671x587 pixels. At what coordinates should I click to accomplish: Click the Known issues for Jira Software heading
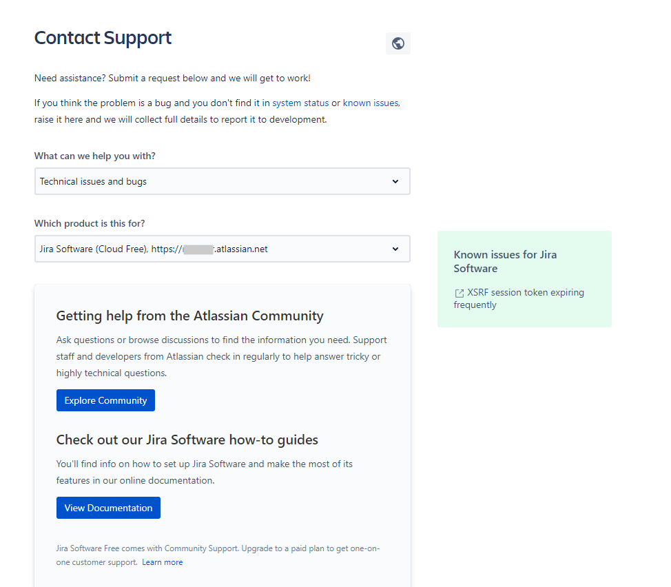(505, 261)
